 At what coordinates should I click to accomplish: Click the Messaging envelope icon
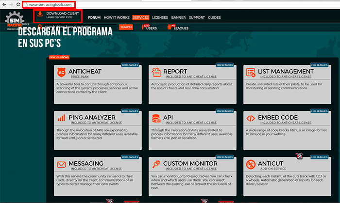[x=61, y=163]
